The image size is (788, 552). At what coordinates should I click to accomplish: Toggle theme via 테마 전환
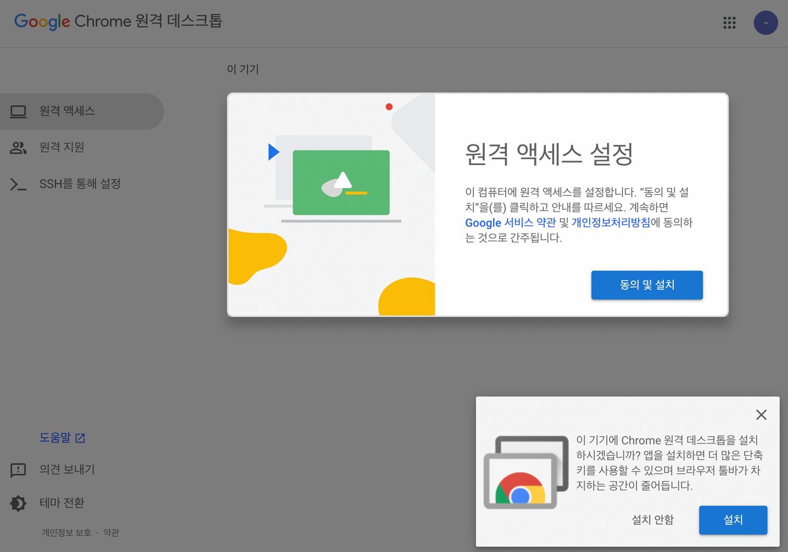point(62,503)
